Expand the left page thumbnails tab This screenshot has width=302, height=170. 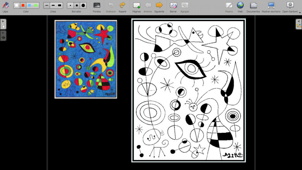coord(3,24)
